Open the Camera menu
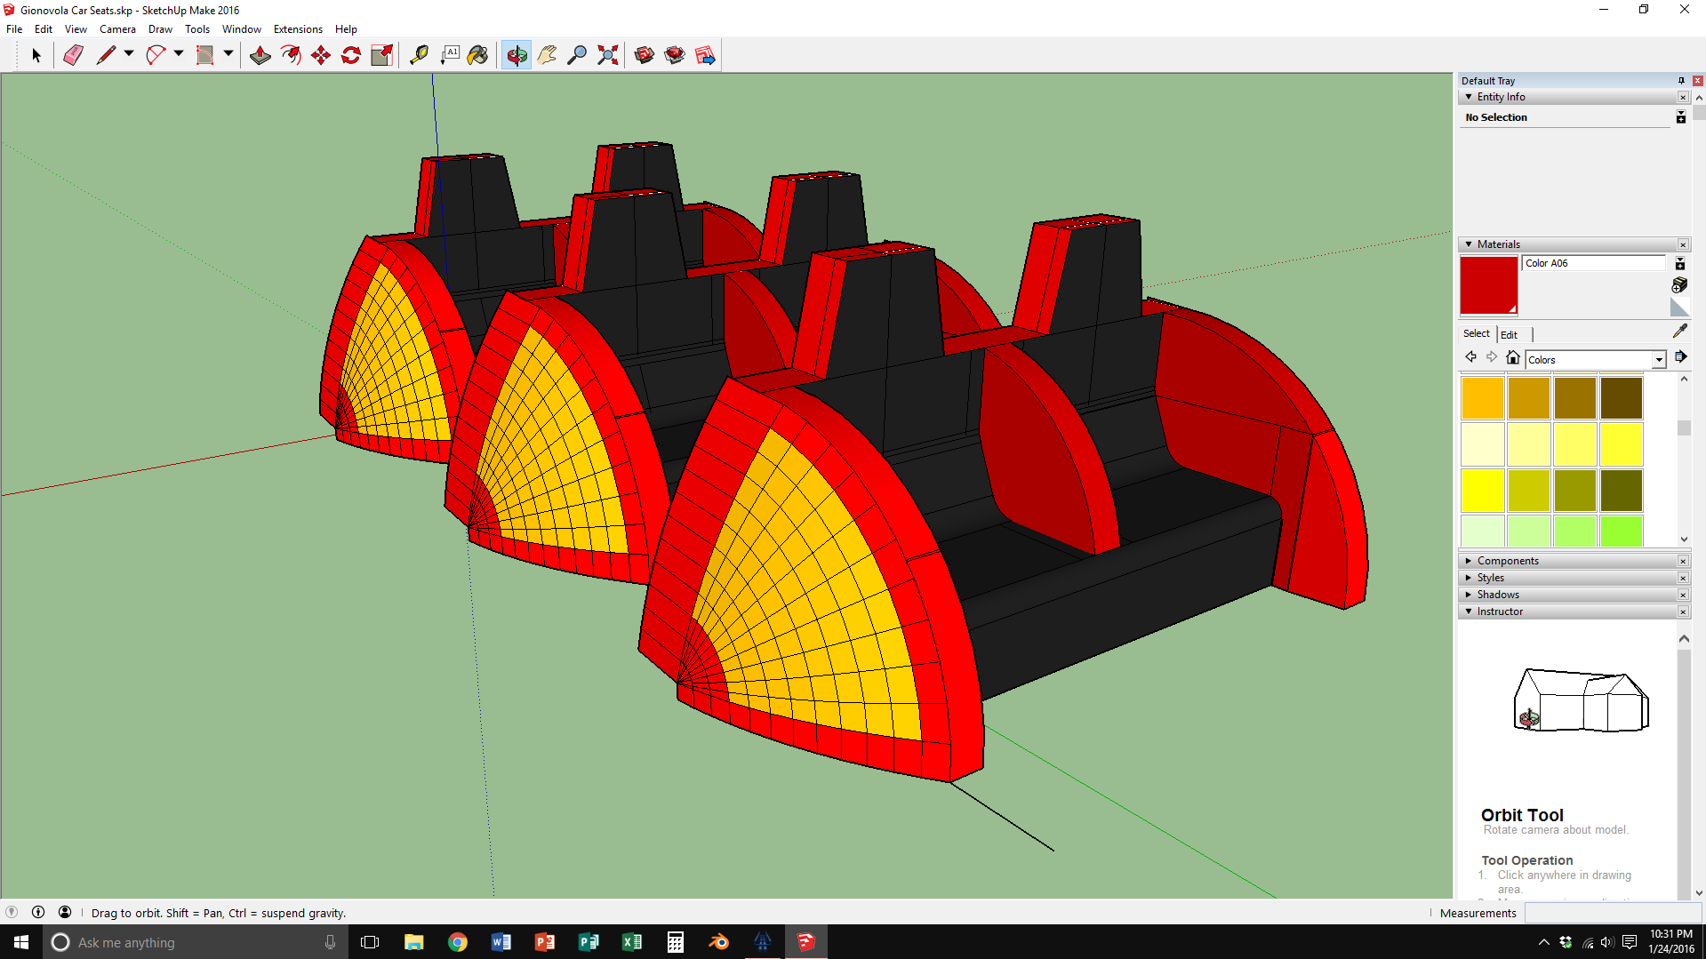The width and height of the screenshot is (1706, 959). (x=117, y=29)
